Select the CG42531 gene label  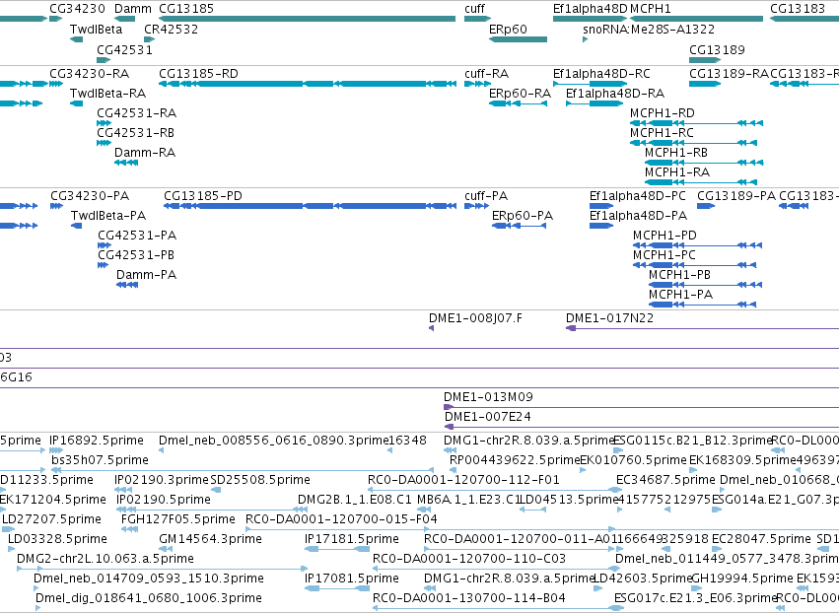(124, 49)
